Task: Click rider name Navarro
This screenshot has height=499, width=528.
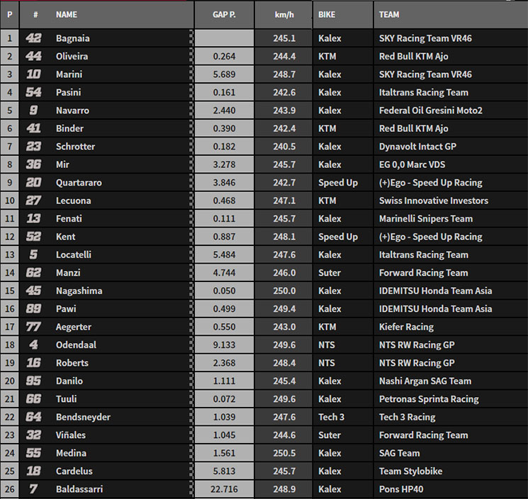Action: click(72, 111)
